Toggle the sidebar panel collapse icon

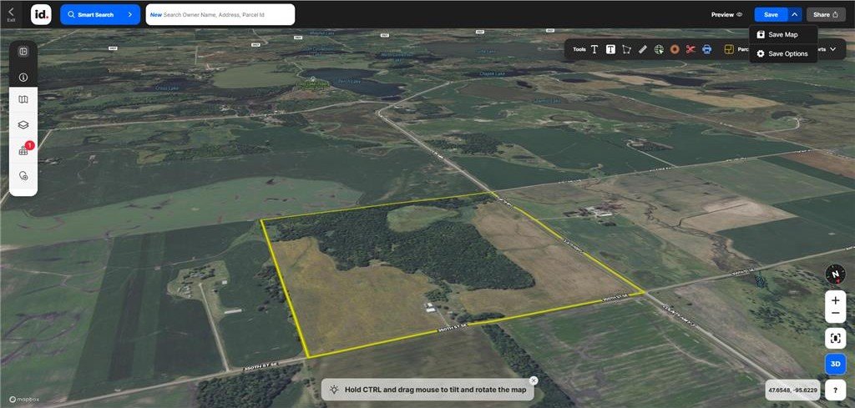pyautogui.click(x=23, y=52)
